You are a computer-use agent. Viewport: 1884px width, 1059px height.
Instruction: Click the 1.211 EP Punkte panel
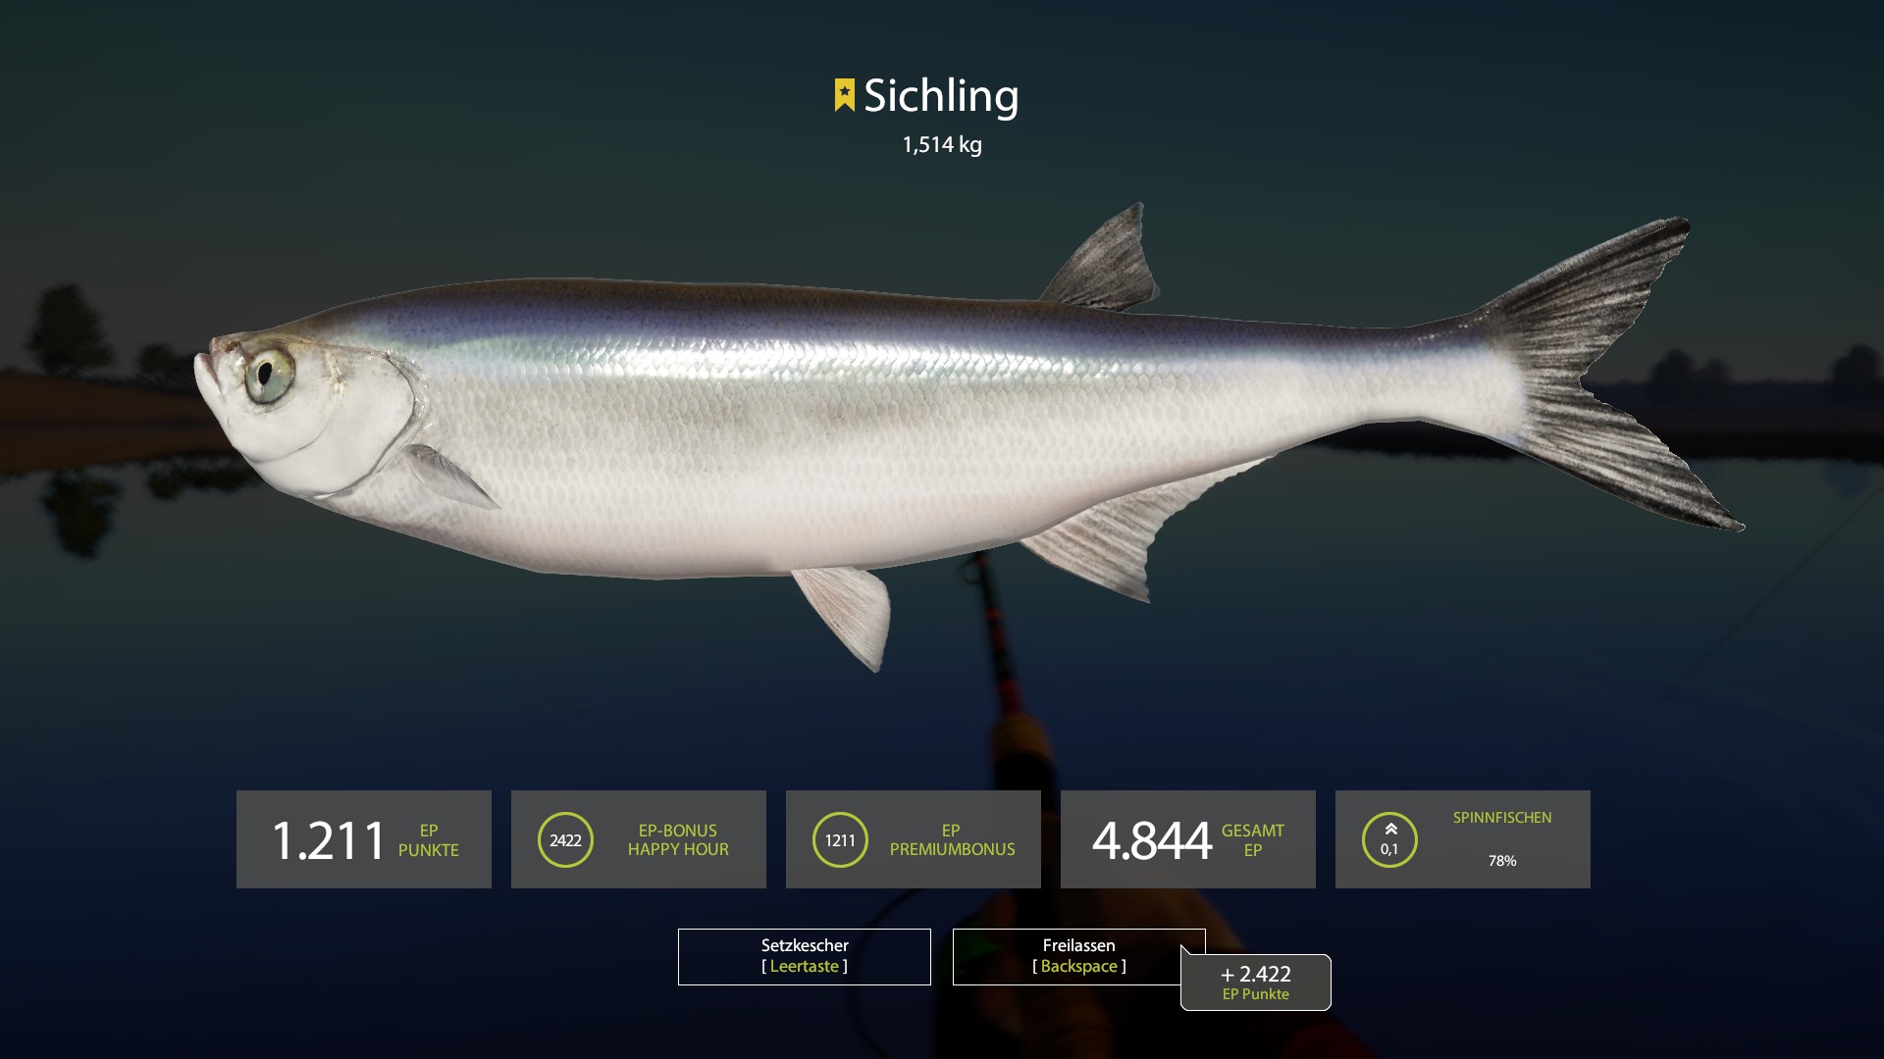pos(364,839)
